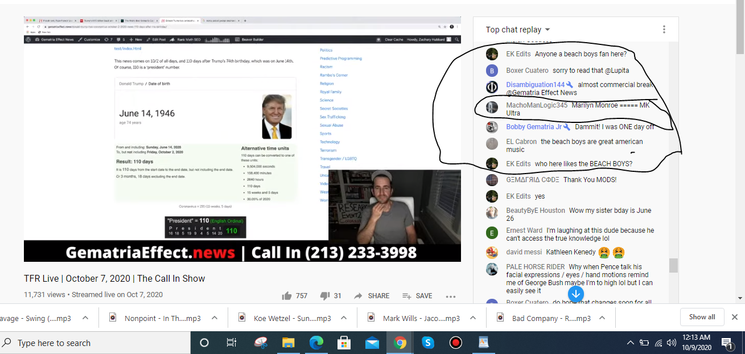
Task: Click the battery icon in system tray
Action: point(645,343)
